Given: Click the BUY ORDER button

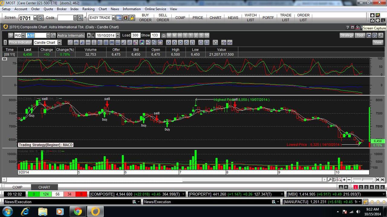Looking at the screenshot, I should (x=145, y=17).
